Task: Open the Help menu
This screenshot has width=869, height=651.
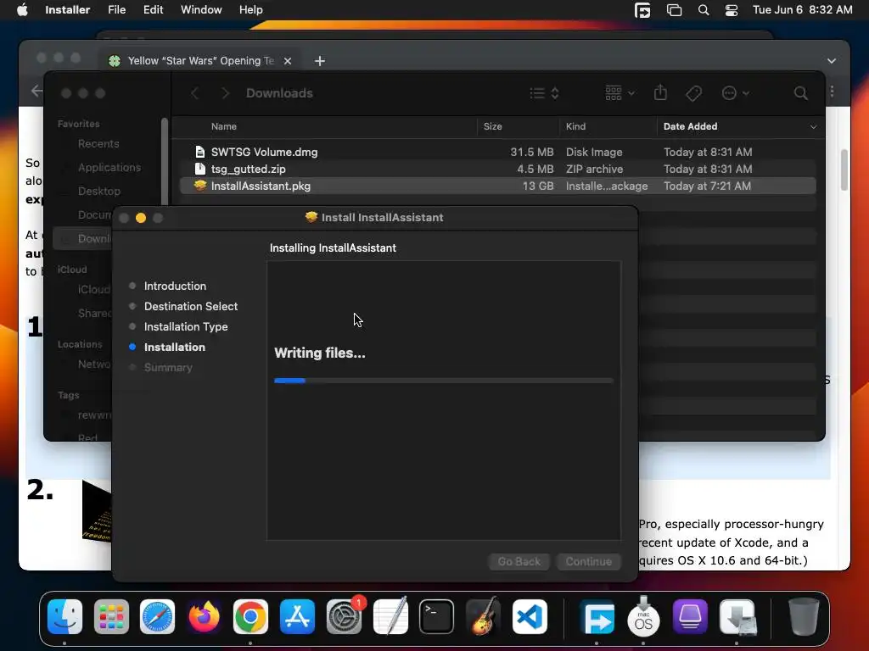Action: click(x=250, y=10)
